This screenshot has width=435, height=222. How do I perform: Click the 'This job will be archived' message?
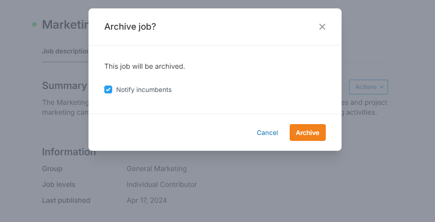pos(144,66)
